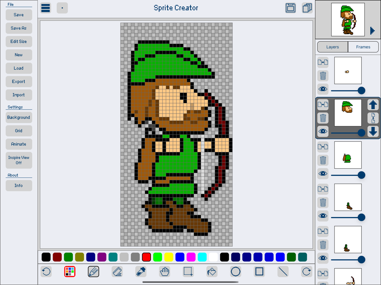Duplicate the green torso layer
381x285 pixels.
tap(323, 147)
